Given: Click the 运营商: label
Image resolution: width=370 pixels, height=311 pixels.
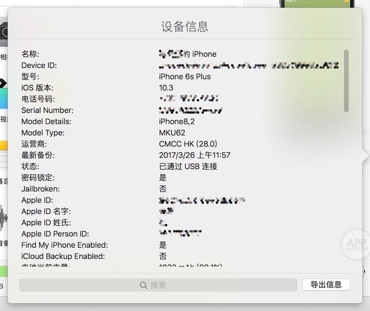Looking at the screenshot, I should click(34, 144).
